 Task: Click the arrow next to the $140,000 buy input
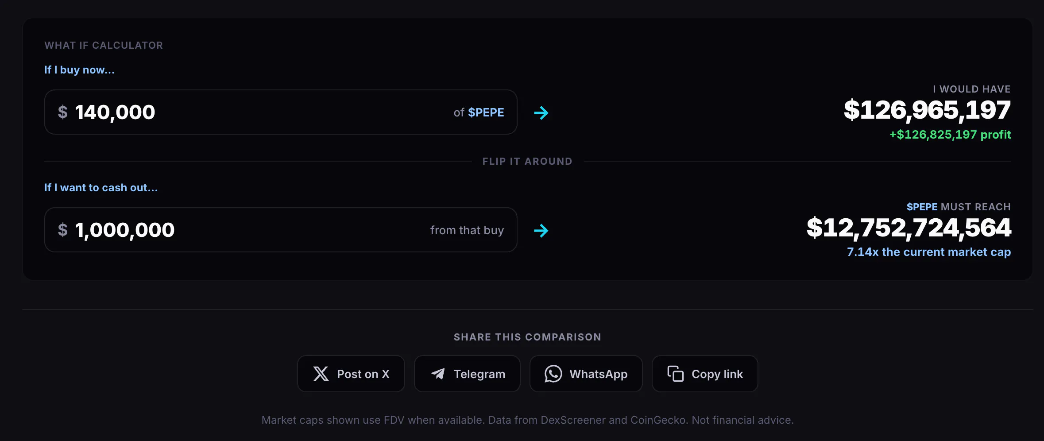coord(541,113)
